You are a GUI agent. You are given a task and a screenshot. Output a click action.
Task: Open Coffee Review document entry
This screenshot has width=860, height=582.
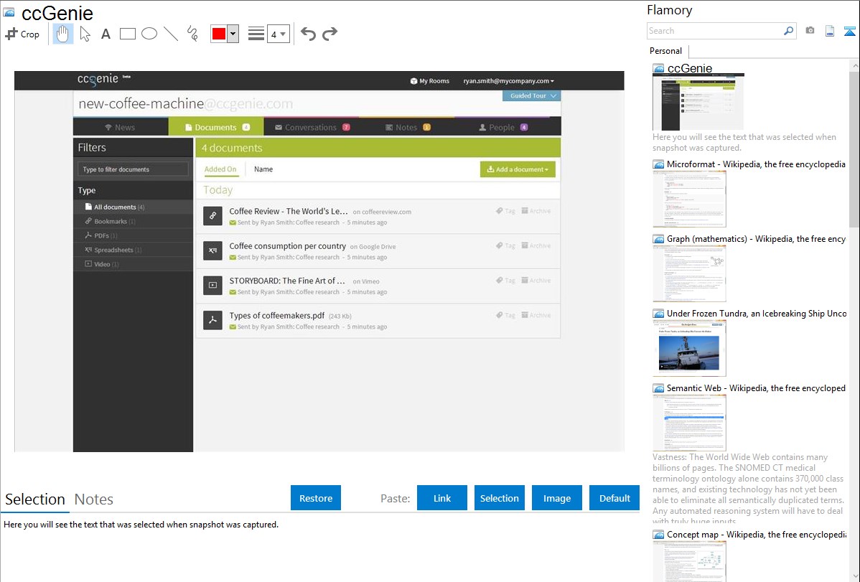pos(378,216)
